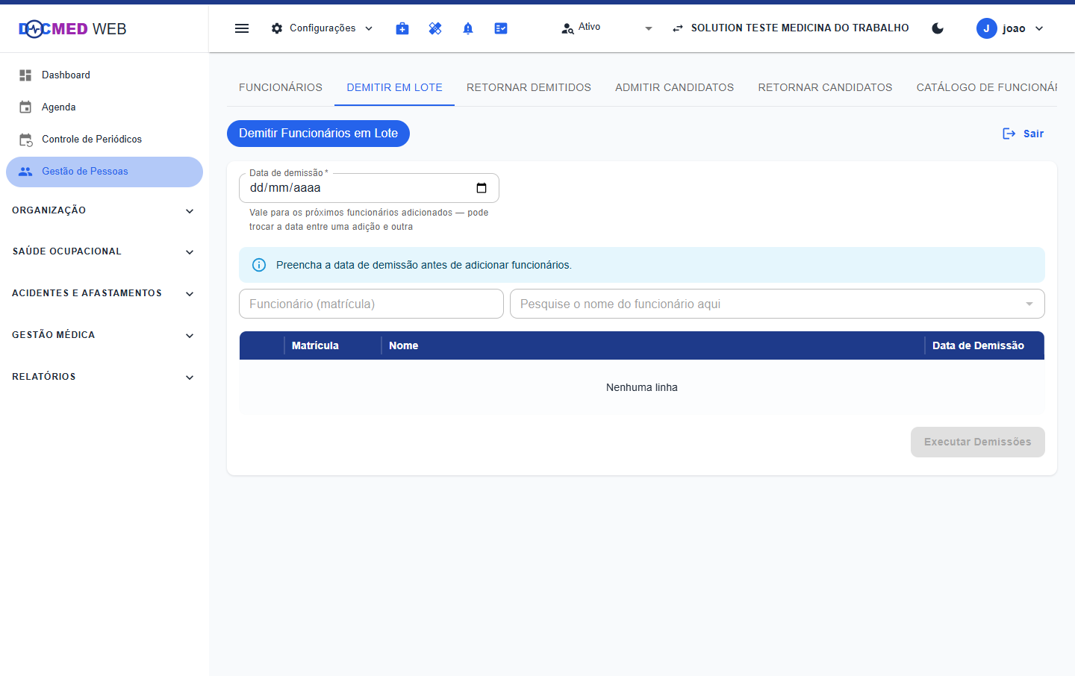Image resolution: width=1075 pixels, height=676 pixels.
Task: Open the medical kit toolbar icon
Action: tap(402, 28)
